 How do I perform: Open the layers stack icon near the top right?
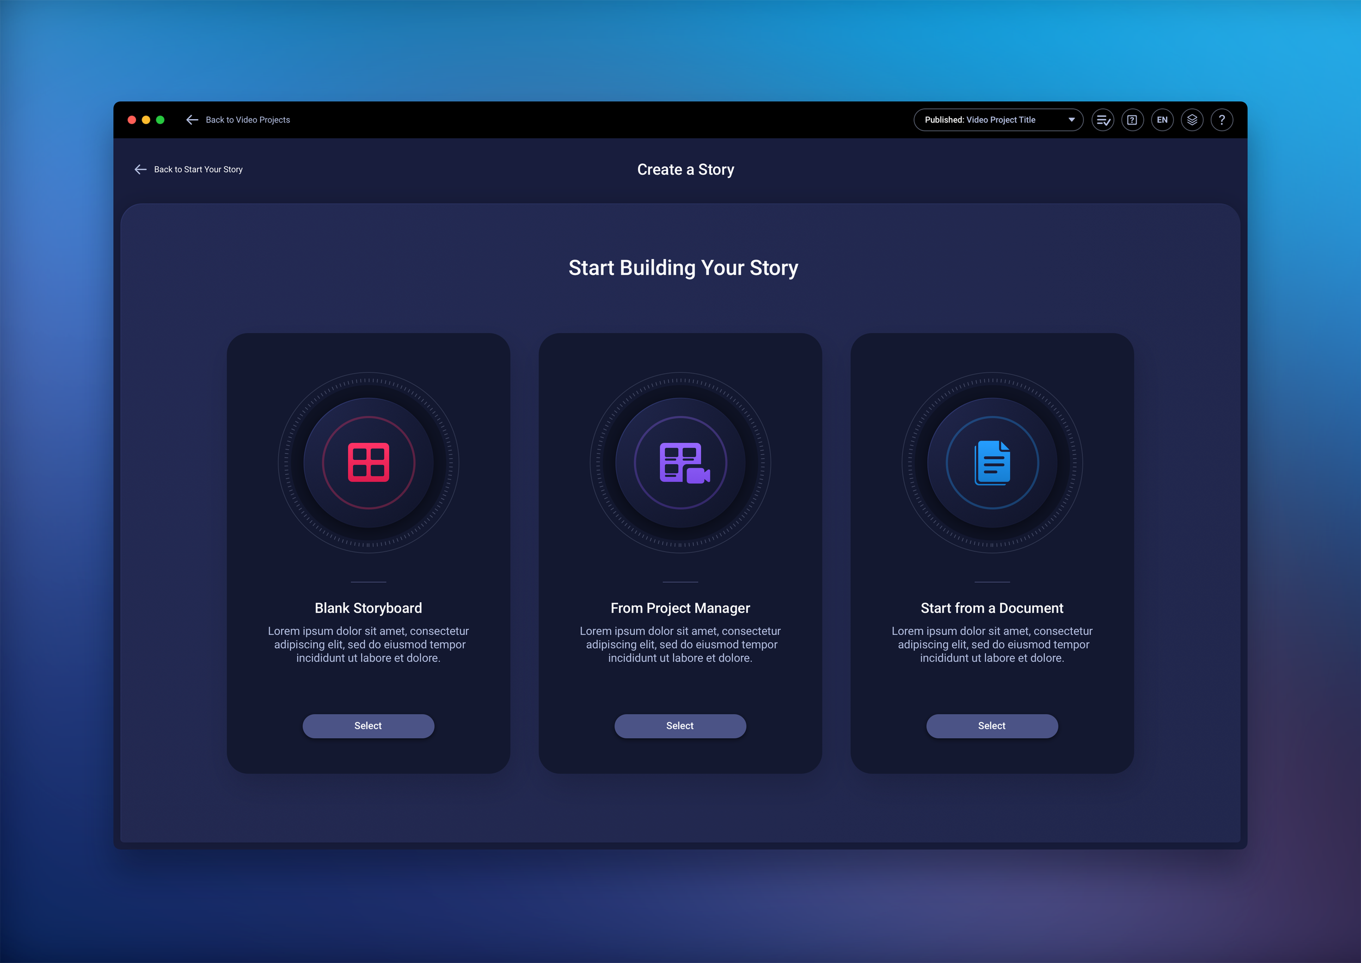point(1192,120)
